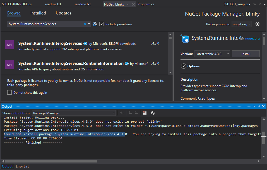This screenshot has height=170, width=267.
Task: Click .NET icon of System.Runtime.InteropServices package
Action: (x=9, y=45)
